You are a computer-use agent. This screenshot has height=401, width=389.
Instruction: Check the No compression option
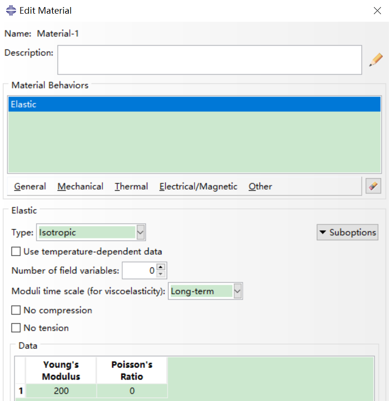click(16, 310)
